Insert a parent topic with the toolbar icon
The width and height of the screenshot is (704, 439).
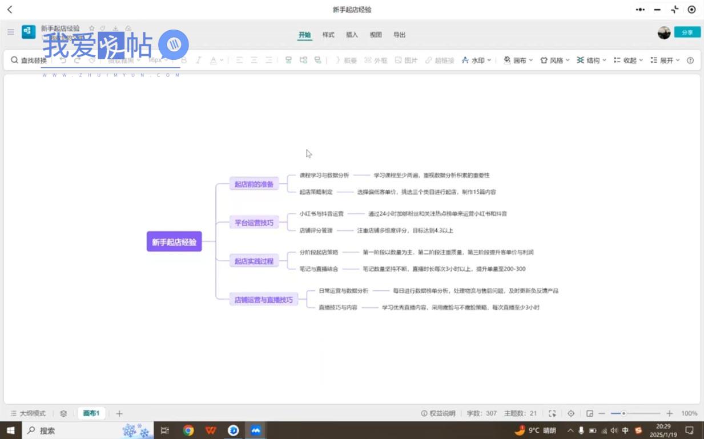click(318, 60)
